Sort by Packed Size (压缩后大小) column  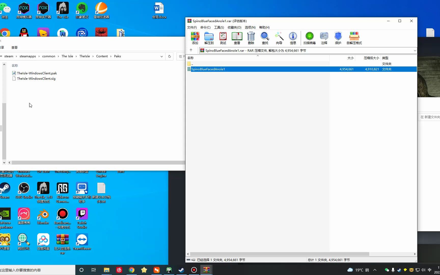click(368, 58)
